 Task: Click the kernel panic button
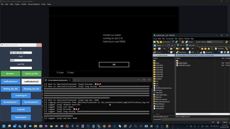coord(21,117)
